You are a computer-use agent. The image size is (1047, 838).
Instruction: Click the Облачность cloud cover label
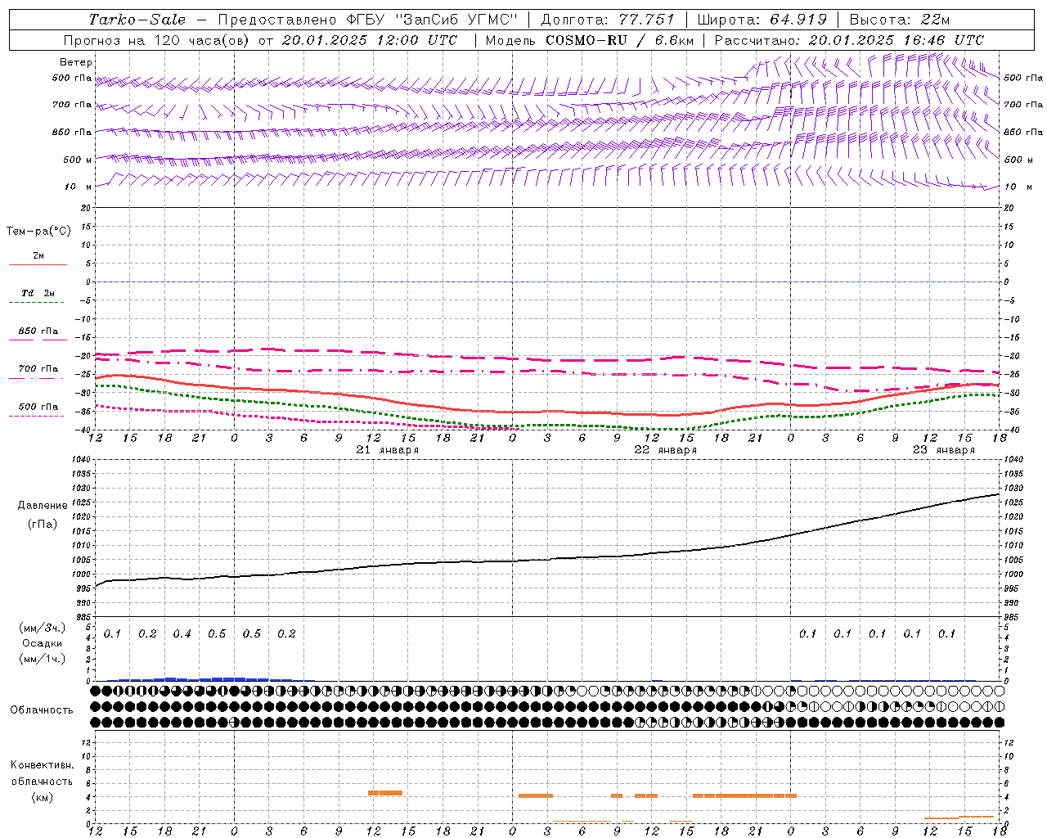[x=42, y=710]
